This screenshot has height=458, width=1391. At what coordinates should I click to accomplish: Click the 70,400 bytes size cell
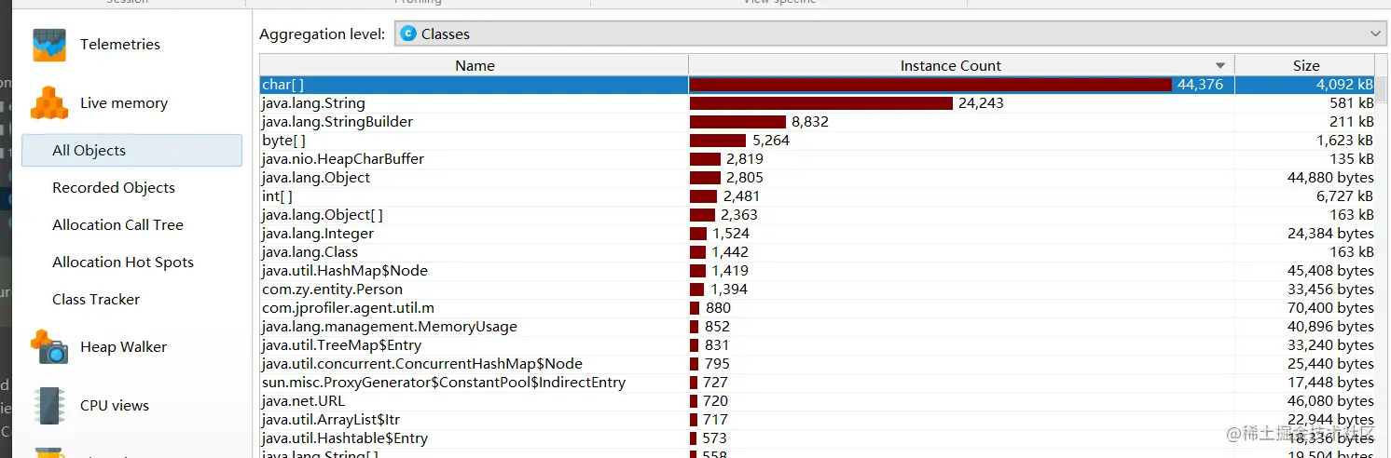tap(1305, 308)
